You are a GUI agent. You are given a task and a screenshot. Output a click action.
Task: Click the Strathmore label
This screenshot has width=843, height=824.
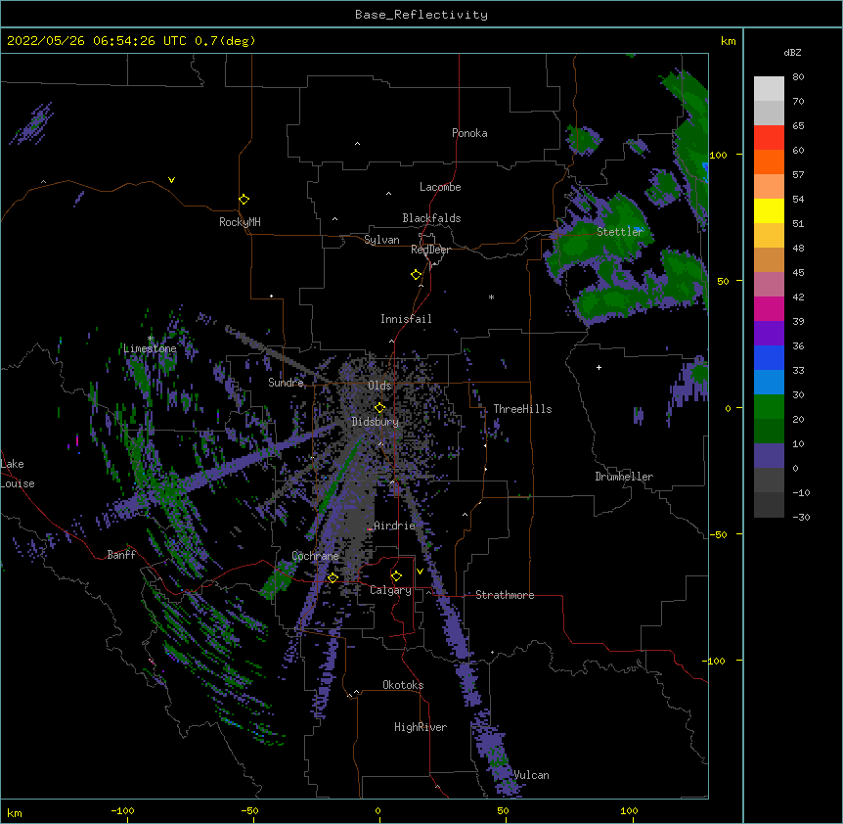tap(505, 595)
